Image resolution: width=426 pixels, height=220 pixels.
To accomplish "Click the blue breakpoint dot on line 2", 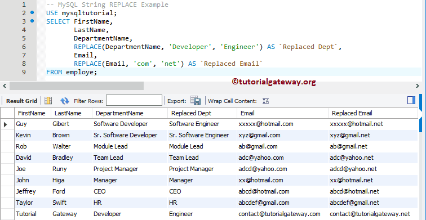I will [x=32, y=12].
